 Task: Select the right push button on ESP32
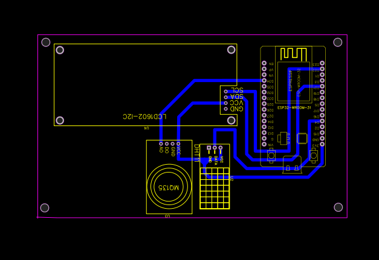[314, 156]
